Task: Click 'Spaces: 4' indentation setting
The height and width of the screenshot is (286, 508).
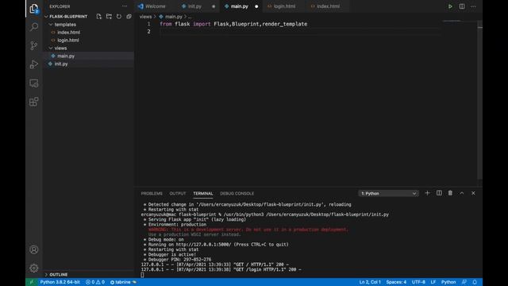Action: pyautogui.click(x=396, y=282)
